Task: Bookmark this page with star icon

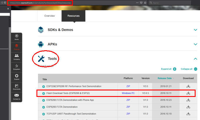Action: point(145,3)
